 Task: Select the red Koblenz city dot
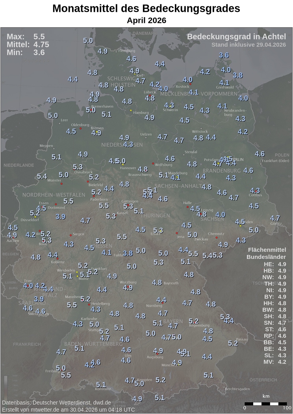tap(57, 259)
